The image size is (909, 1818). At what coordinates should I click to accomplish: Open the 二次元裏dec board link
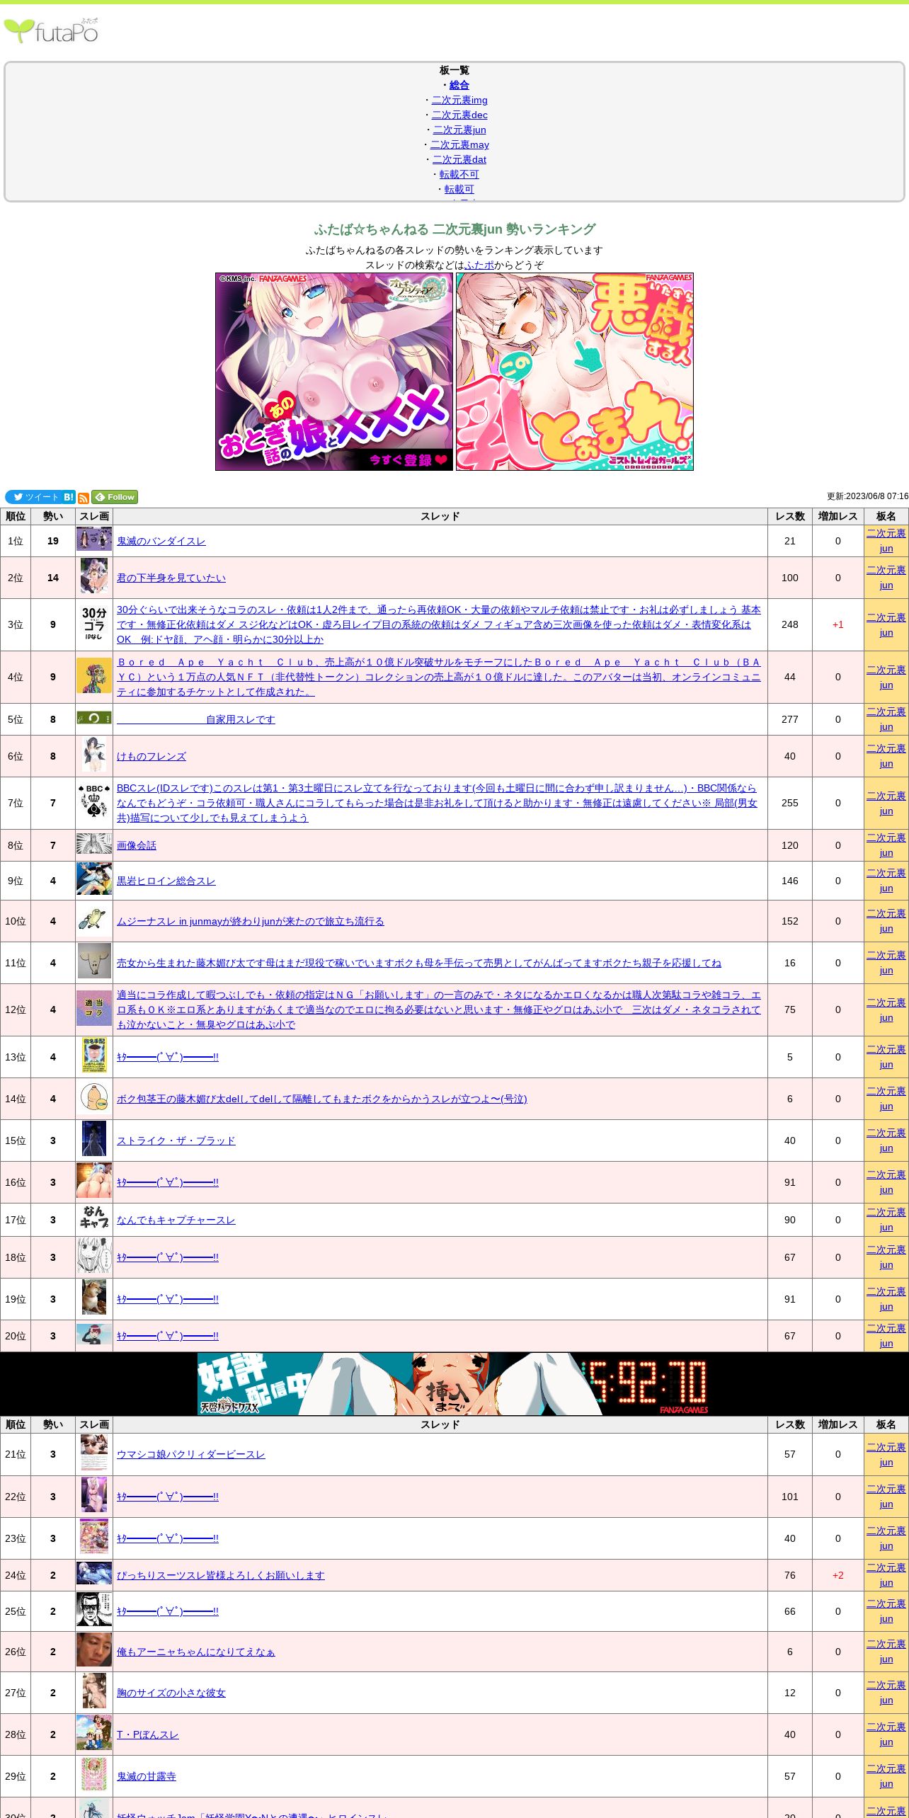(x=459, y=115)
